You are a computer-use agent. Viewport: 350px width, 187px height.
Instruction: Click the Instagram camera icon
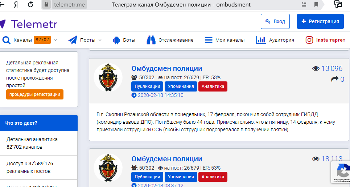coord(309,40)
